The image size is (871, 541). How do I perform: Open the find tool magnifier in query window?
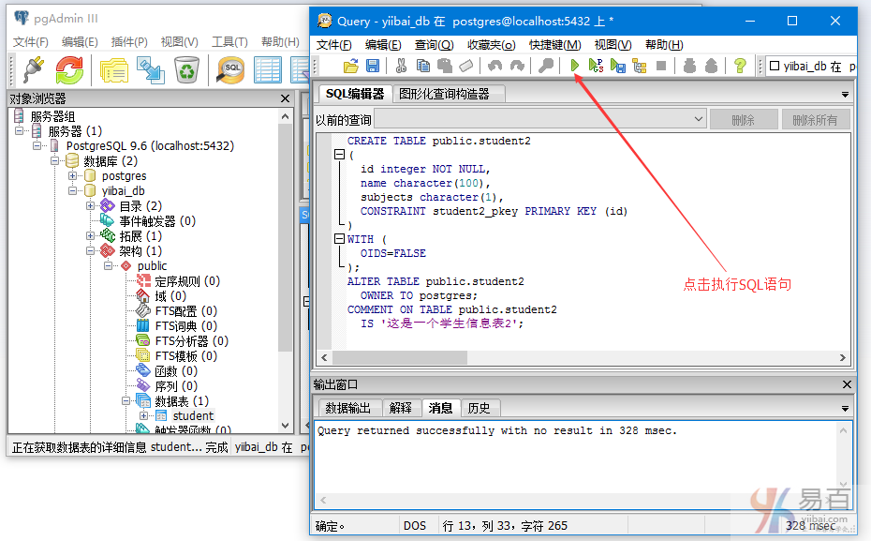click(x=545, y=66)
